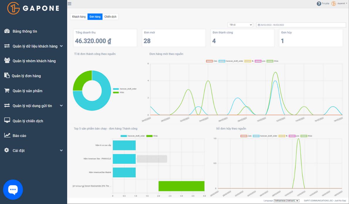This screenshot has height=204, width=349.
Task: Open the Tất cả filter dropdown
Action: point(240,25)
